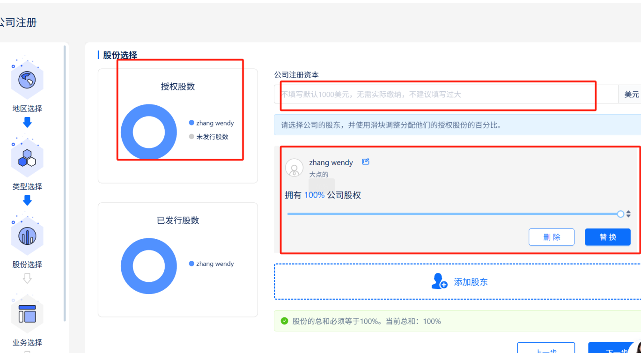Viewport: 641px width, 353px height.
Task: Click the 上一步 button
Action: click(x=546, y=349)
